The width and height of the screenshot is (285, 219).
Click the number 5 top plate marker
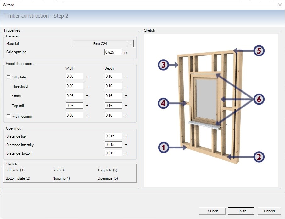tap(259, 50)
